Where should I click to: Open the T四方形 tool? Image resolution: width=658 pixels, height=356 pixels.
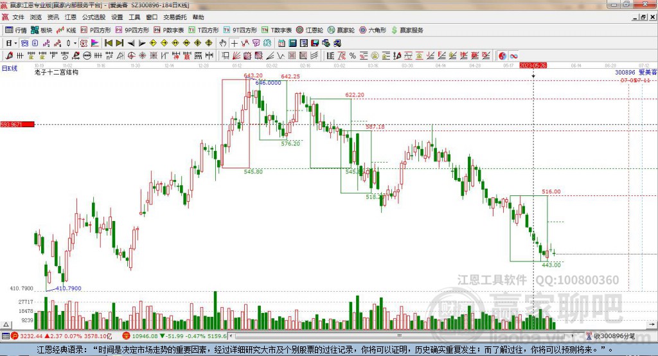coord(204,30)
